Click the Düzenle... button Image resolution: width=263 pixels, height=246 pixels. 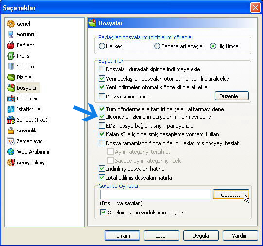(x=231, y=96)
